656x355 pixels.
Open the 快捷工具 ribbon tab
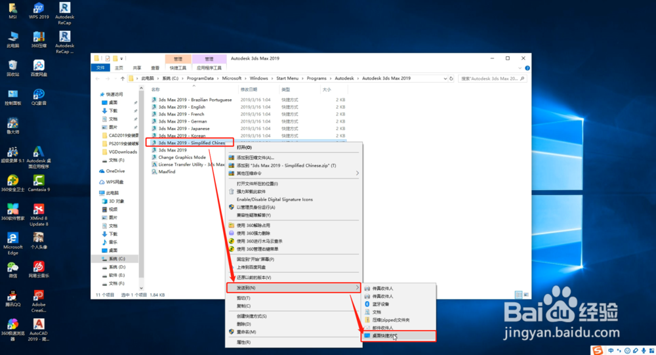point(178,68)
